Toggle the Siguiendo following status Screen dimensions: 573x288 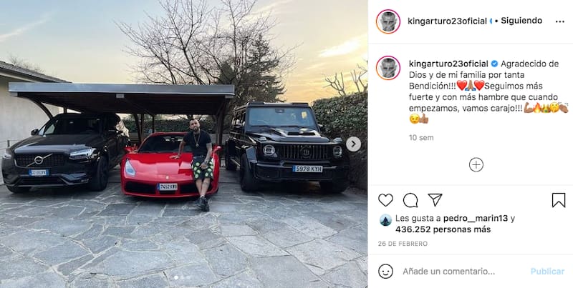point(521,21)
